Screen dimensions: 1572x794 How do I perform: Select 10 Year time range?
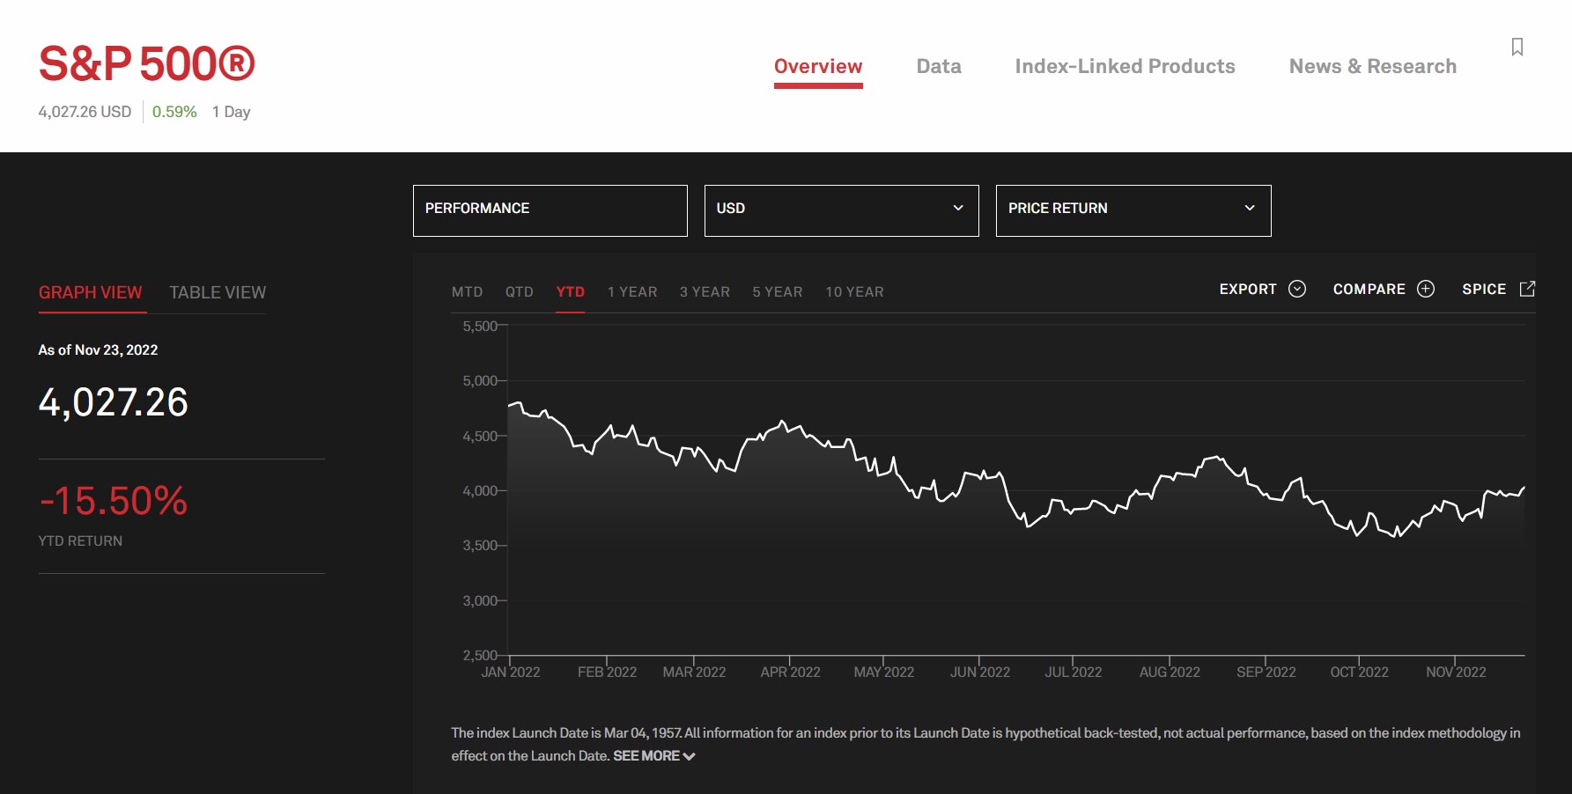pyautogui.click(x=854, y=292)
